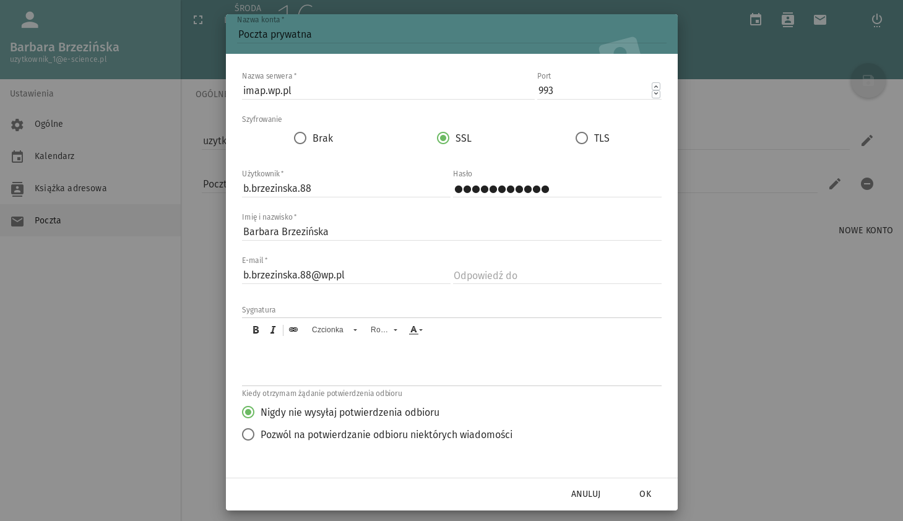Open the text color picker
This screenshot has height=521, width=903.
(416, 330)
